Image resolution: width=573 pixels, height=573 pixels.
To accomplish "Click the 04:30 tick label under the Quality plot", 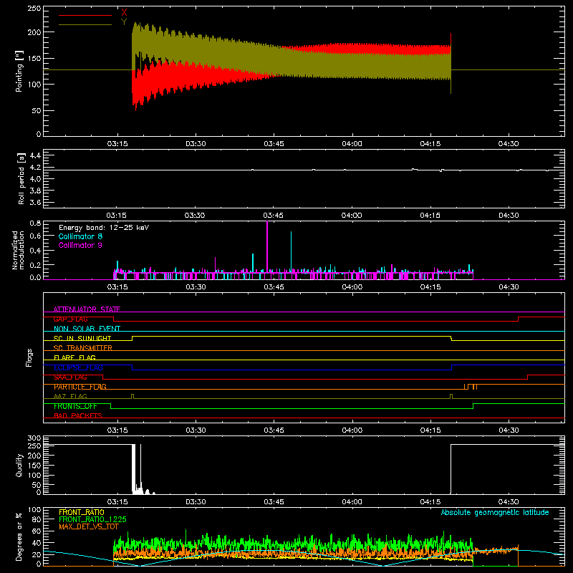I will coord(509,502).
